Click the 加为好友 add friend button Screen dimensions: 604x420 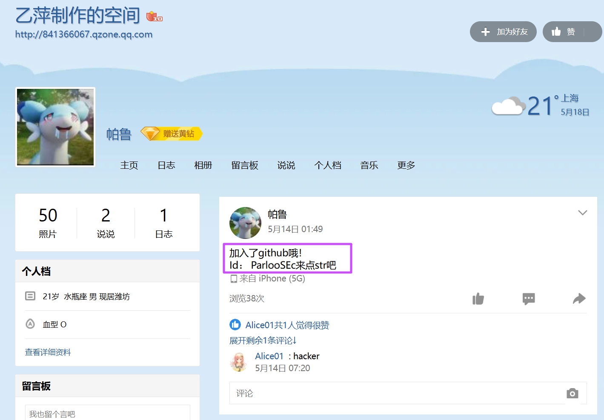click(503, 32)
